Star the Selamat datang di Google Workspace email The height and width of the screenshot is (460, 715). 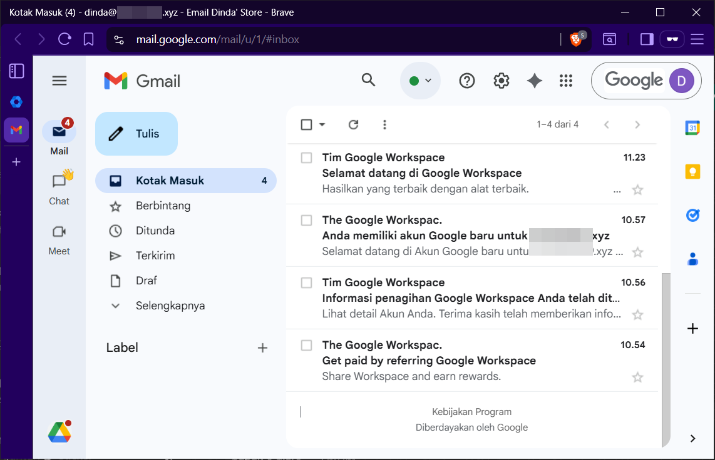click(x=637, y=190)
